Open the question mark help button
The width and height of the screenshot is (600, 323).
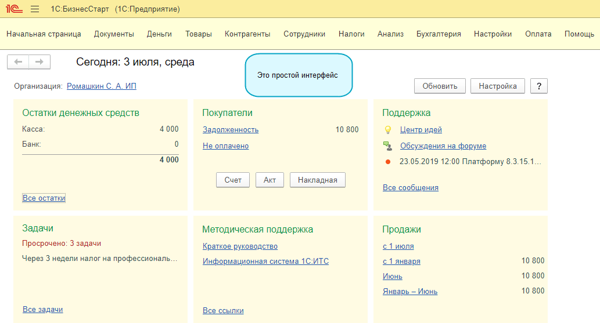tap(539, 86)
